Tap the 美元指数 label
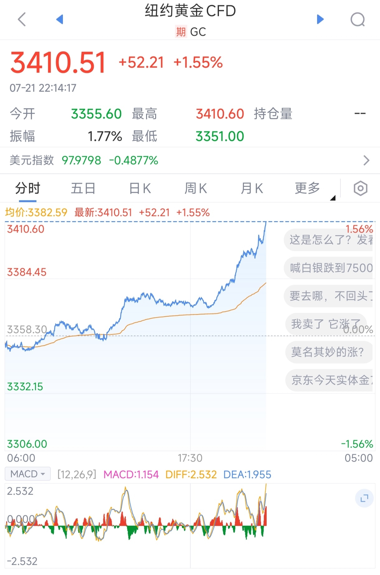Screen dimensions: 380x575 pos(32,160)
